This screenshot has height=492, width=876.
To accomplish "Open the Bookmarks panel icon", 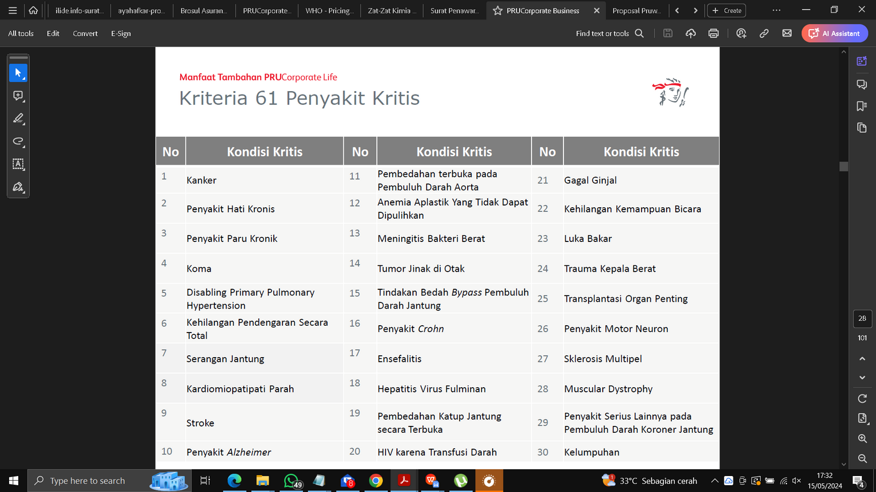I will click(862, 106).
